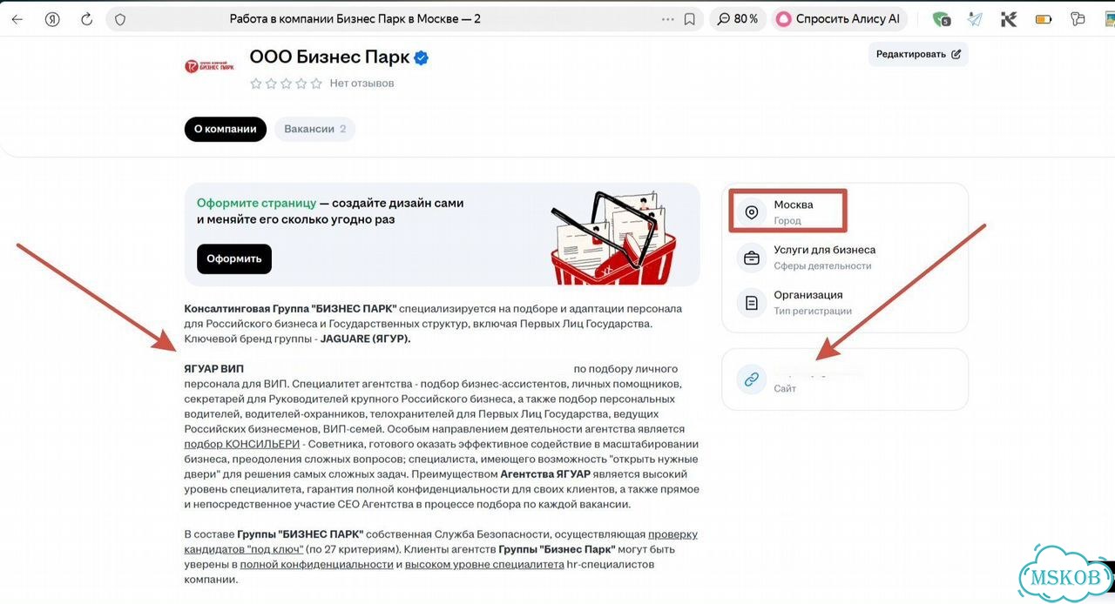
Task: Open the полной конфиденциальности link
Action: 316,564
